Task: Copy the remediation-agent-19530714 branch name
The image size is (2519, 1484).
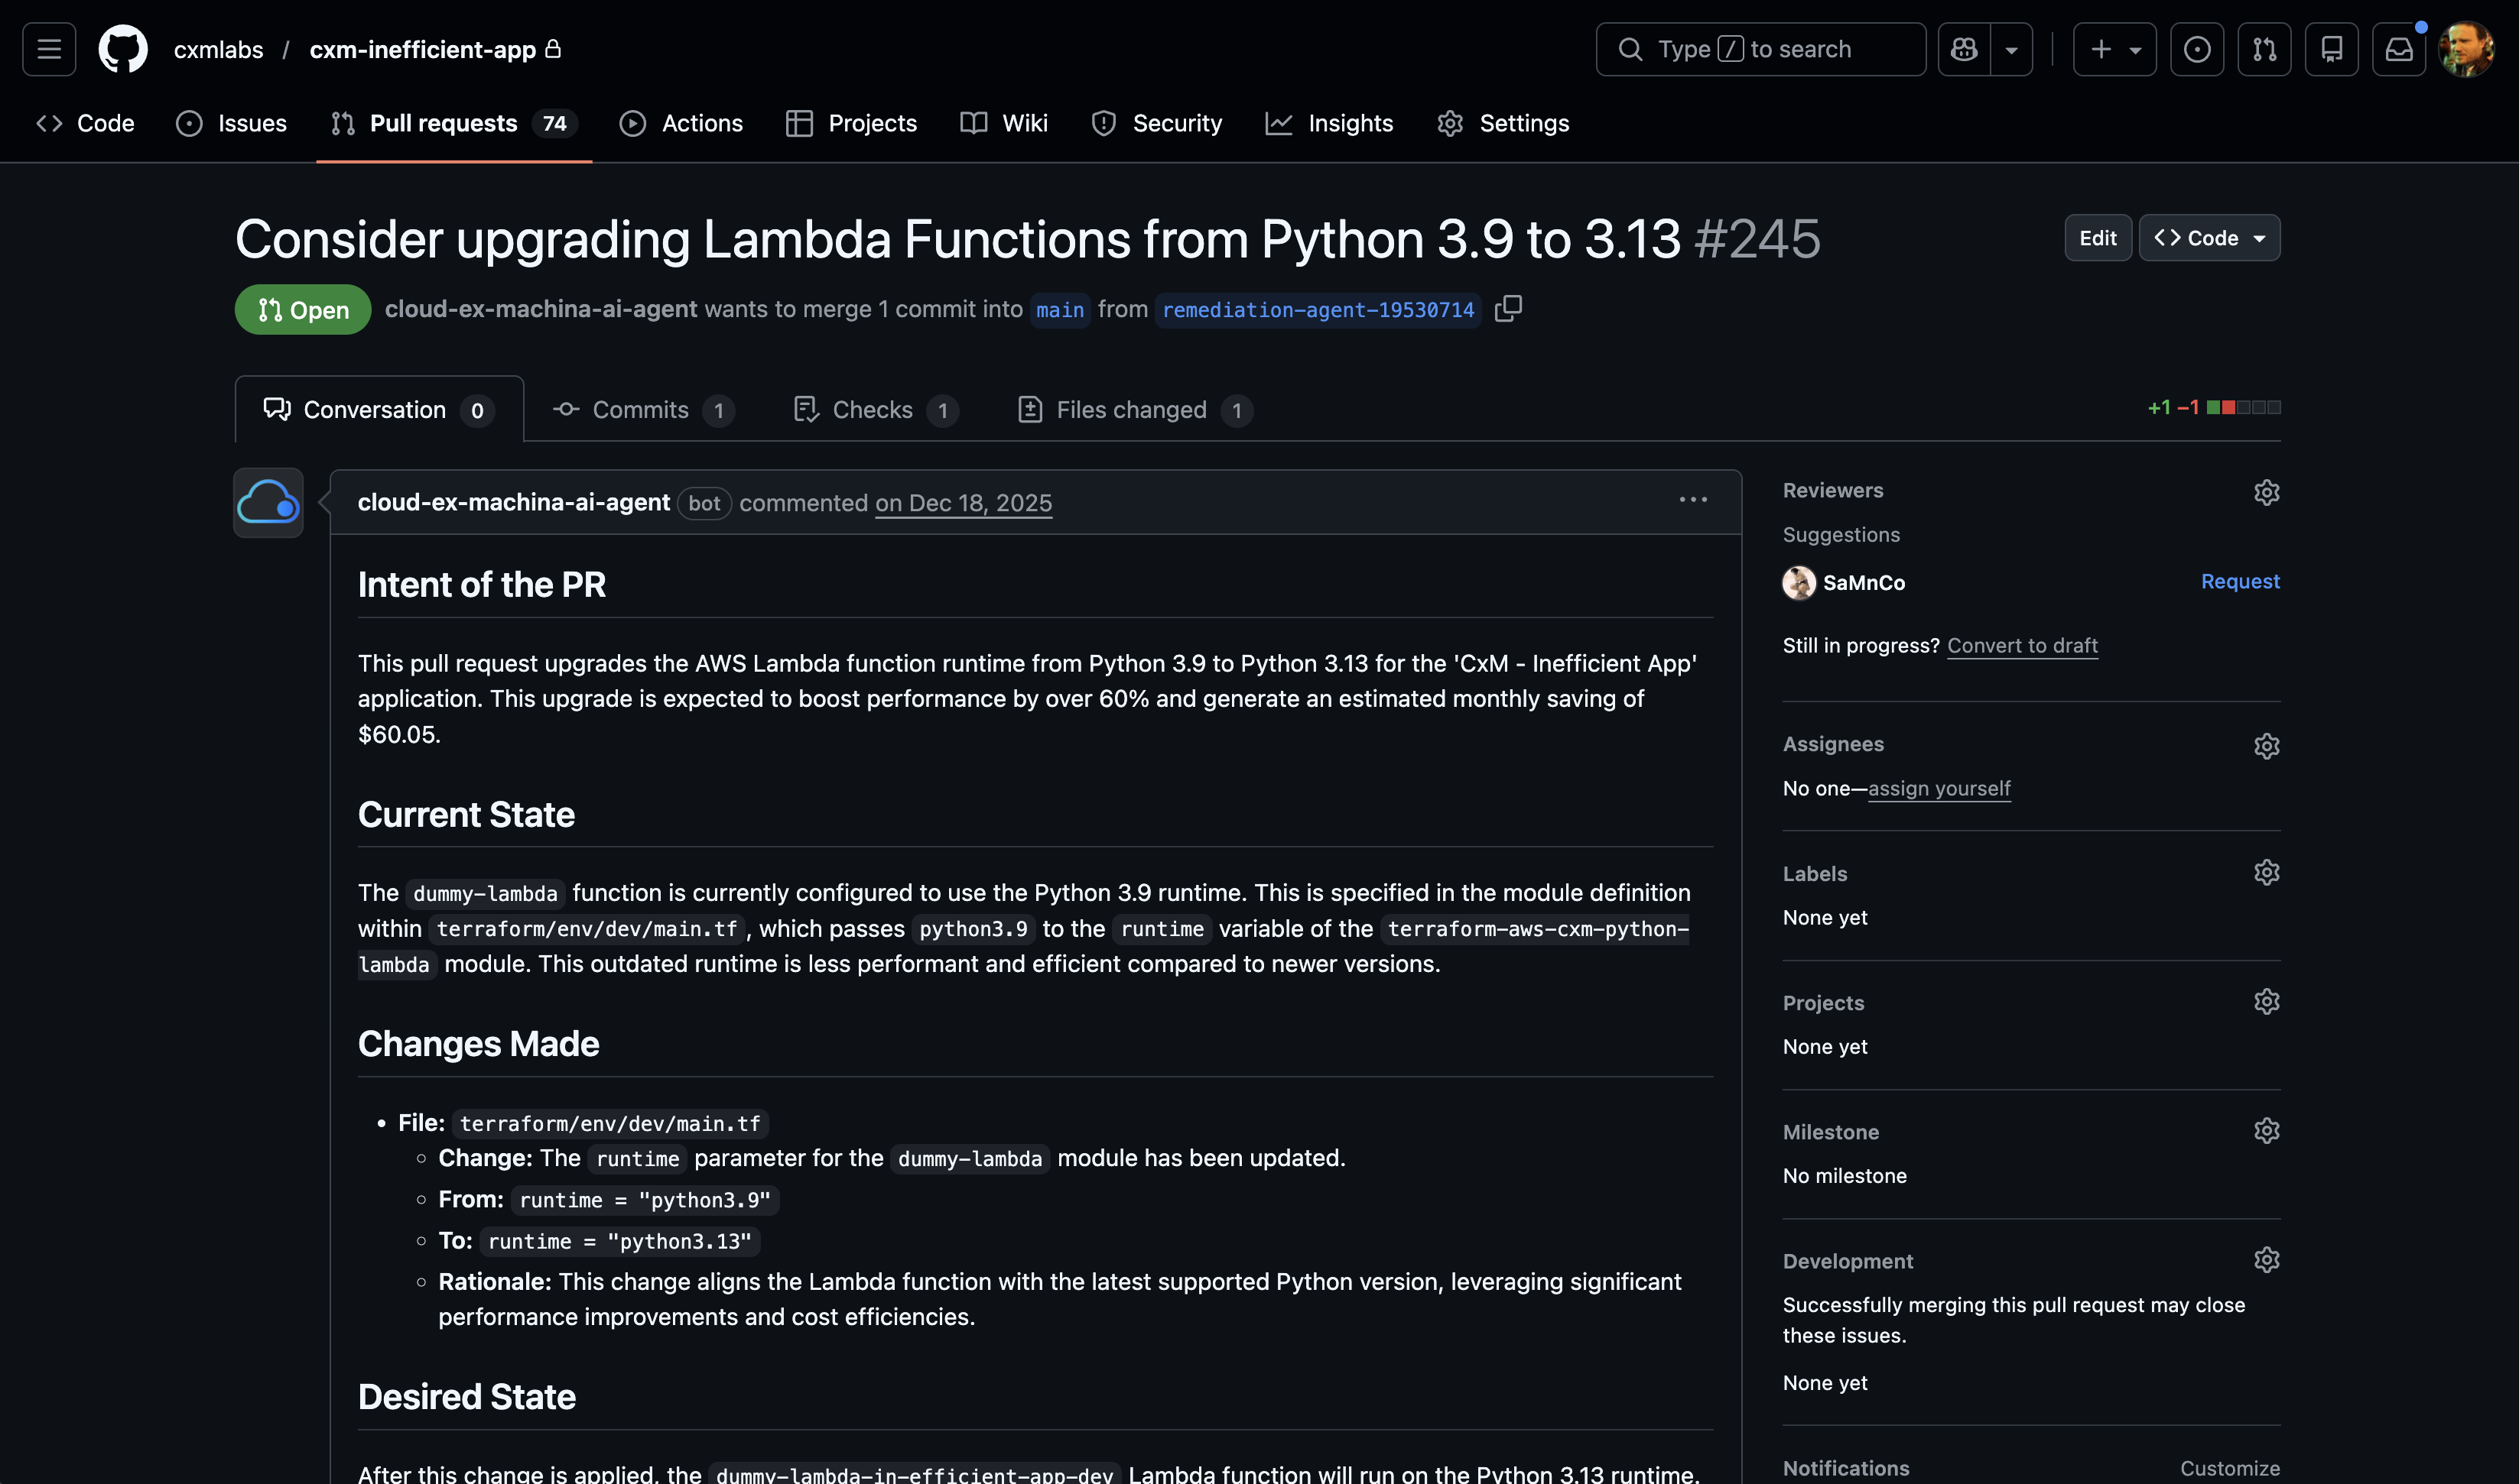Action: tap(1508, 309)
